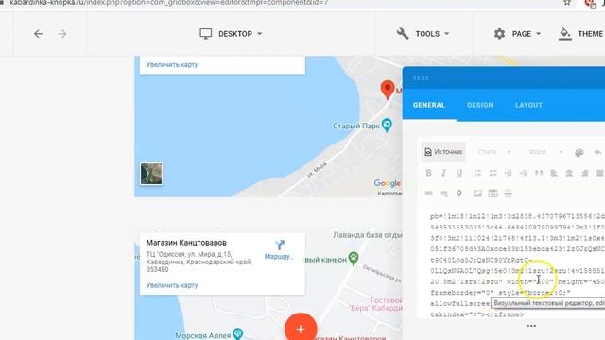
Task: Insert a numbered list
Action: (x=477, y=173)
